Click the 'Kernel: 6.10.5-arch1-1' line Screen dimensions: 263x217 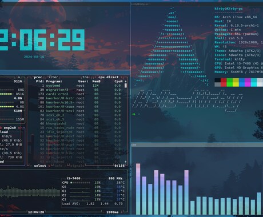click(x=237, y=25)
